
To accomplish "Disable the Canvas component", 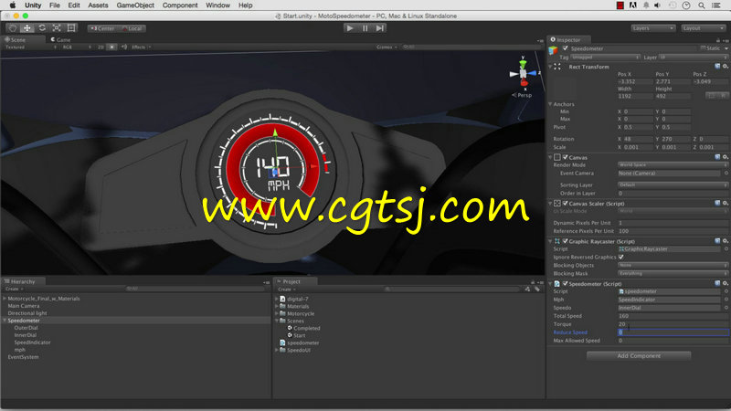I will 565,157.
